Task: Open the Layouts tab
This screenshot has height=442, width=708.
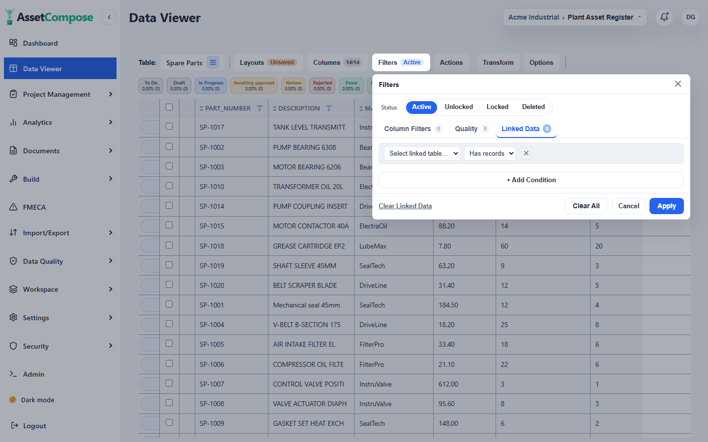Action: 268,62
